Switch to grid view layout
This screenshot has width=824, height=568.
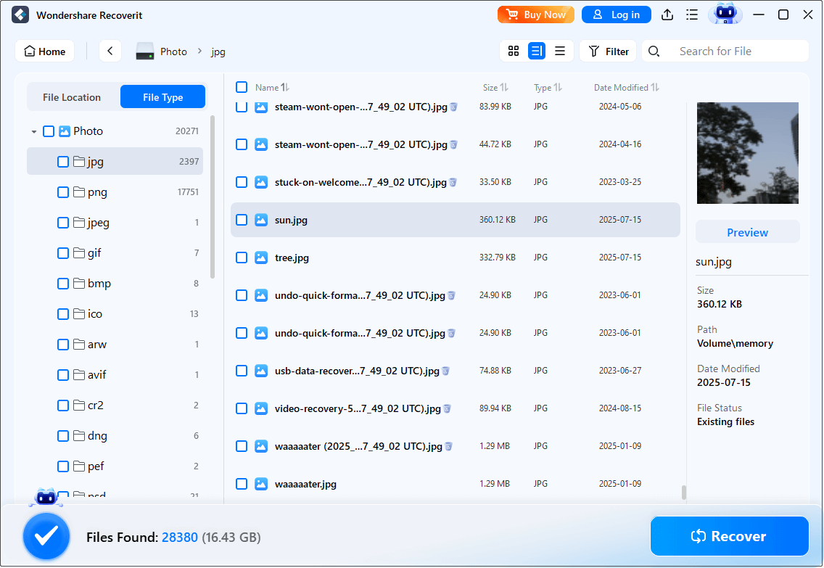(x=514, y=51)
